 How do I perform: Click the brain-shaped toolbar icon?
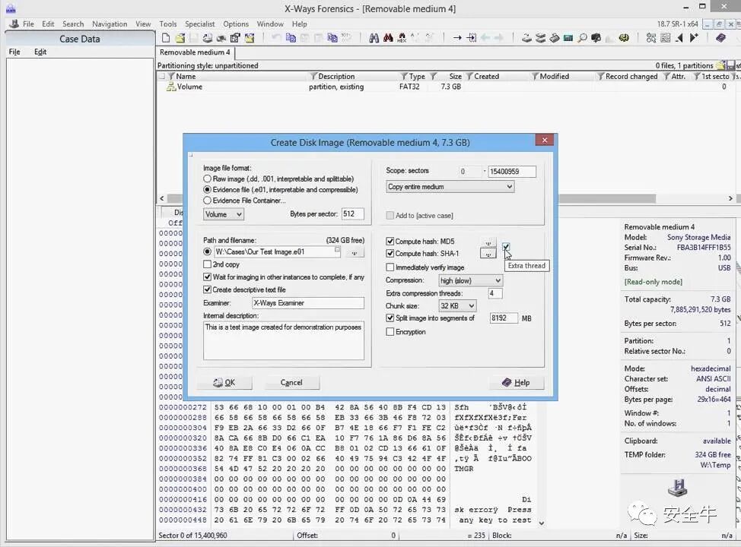click(624, 38)
